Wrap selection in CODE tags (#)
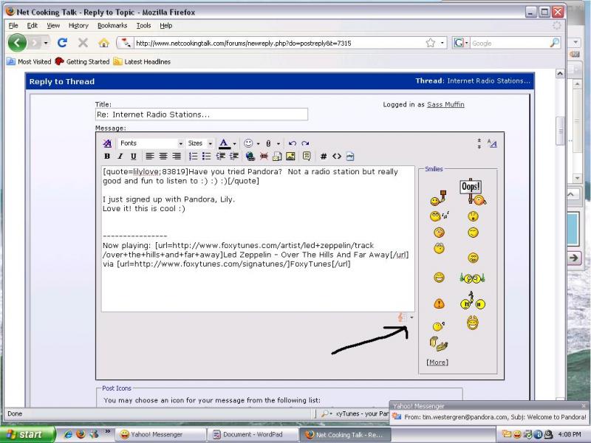The image size is (591, 443). [x=324, y=157]
